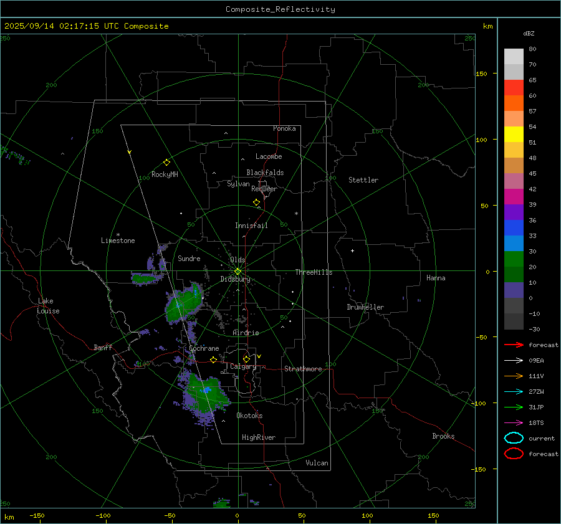Screen dimensions: 561x524
Task: Click the orange 111V arrow icon
Action: pyautogui.click(x=514, y=376)
